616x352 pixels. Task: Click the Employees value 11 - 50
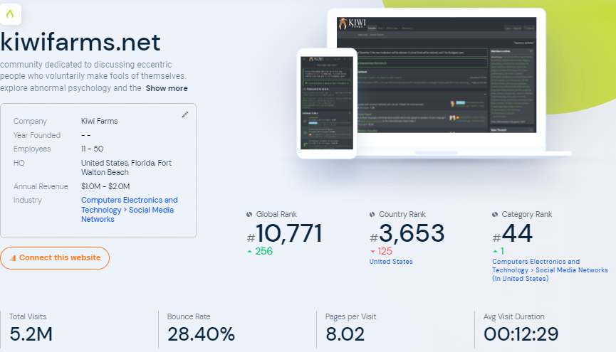93,149
